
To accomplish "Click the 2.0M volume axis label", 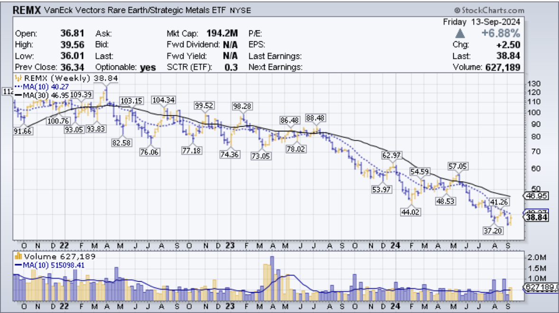I will (537, 258).
